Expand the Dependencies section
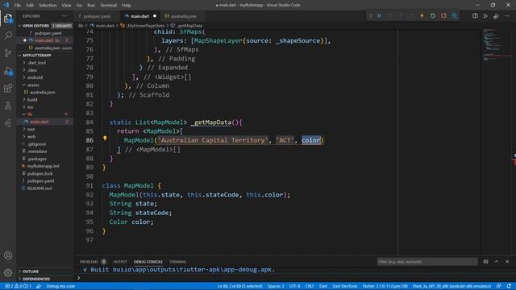Image resolution: width=516 pixels, height=290 pixels. coord(45,279)
